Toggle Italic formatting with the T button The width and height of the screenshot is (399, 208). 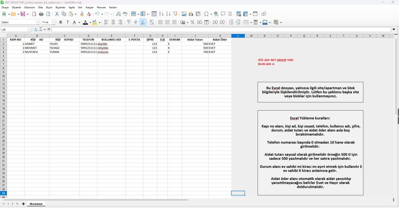point(67,22)
